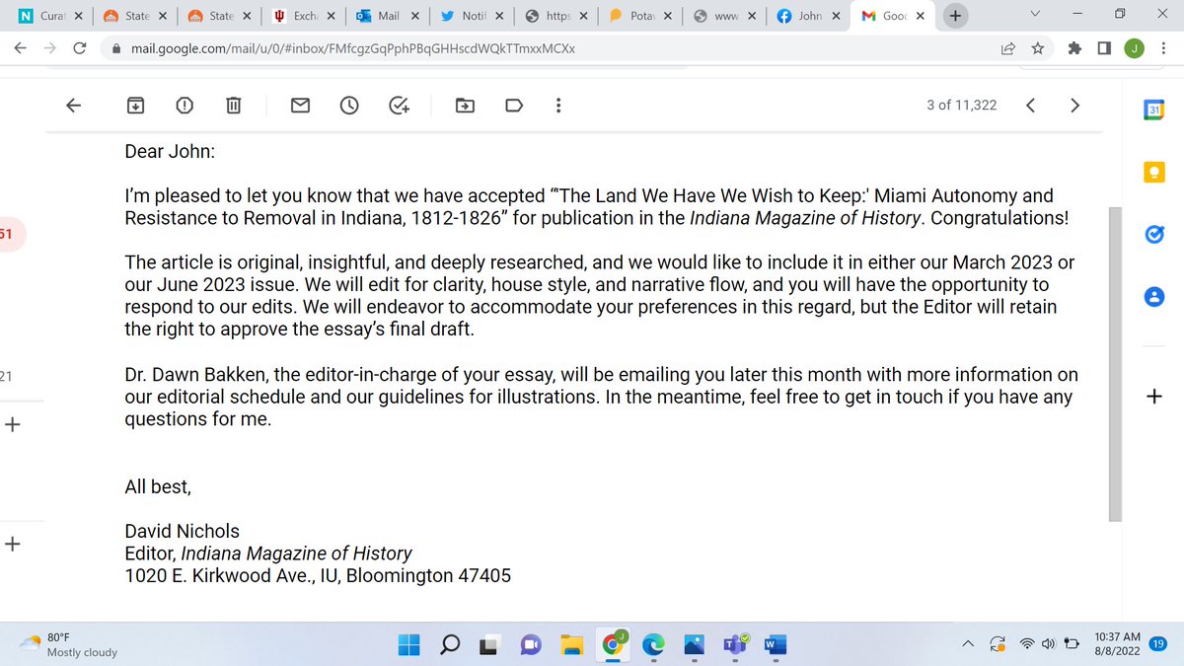Image resolution: width=1184 pixels, height=666 pixels.
Task: Open the Labels option for this email
Action: (513, 106)
